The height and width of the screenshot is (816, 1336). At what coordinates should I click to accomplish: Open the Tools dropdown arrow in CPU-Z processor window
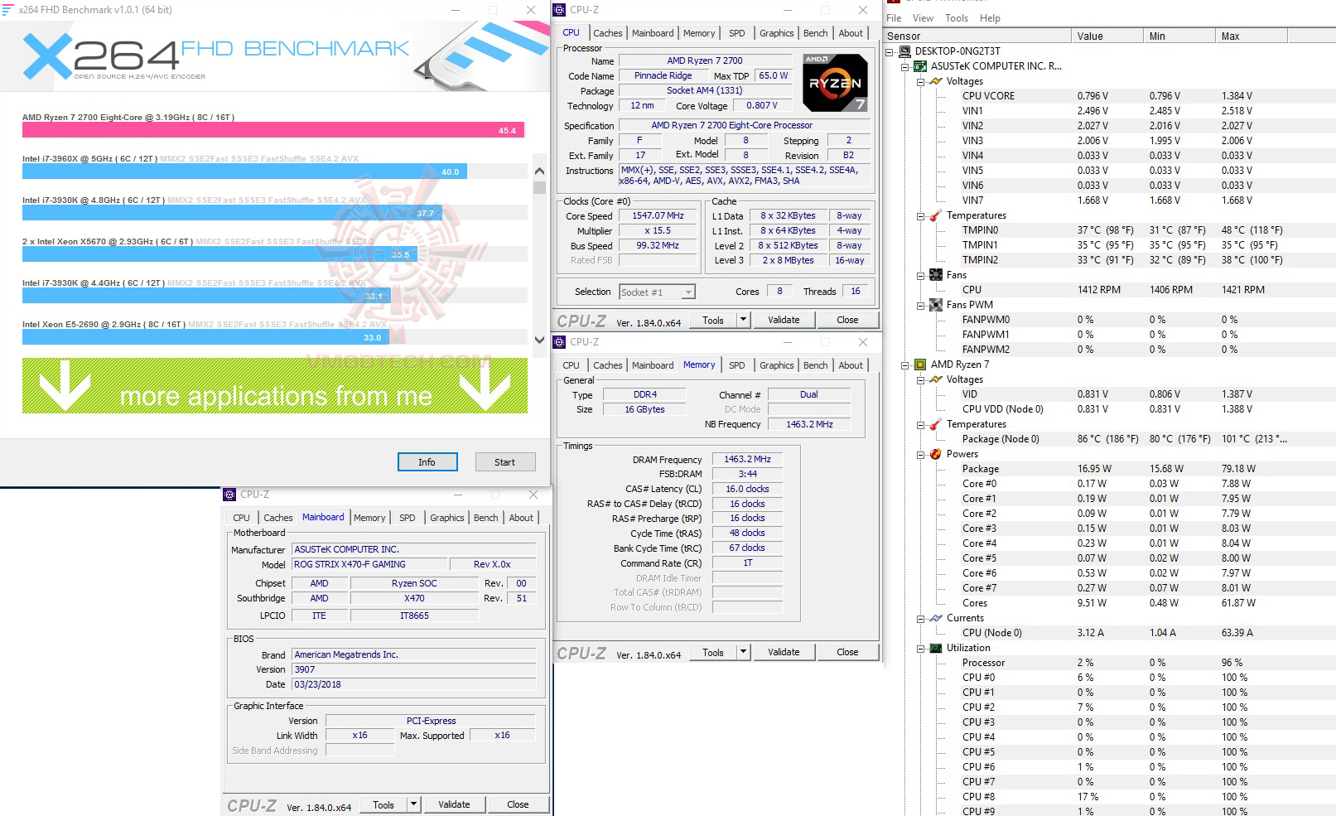point(743,320)
